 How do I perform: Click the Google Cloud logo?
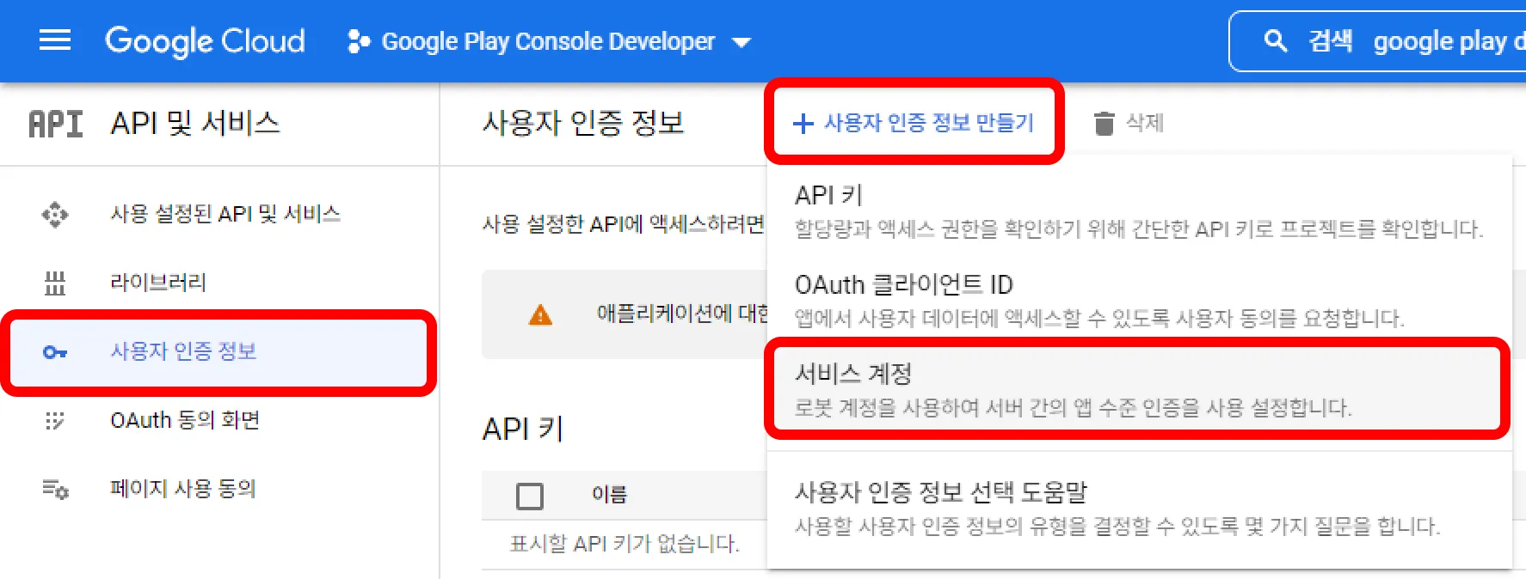[205, 40]
